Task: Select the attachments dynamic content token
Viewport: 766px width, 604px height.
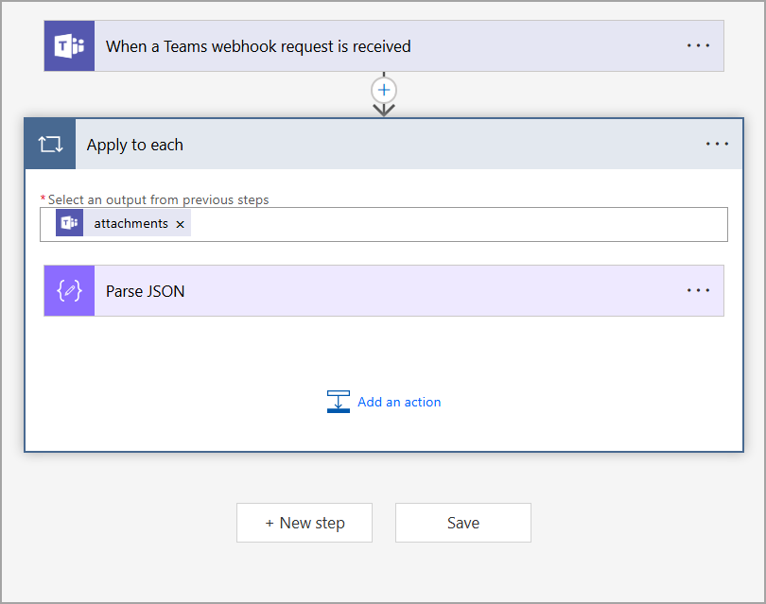Action: pos(131,224)
